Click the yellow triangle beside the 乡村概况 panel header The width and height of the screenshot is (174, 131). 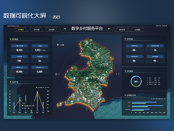[x=11, y=39]
